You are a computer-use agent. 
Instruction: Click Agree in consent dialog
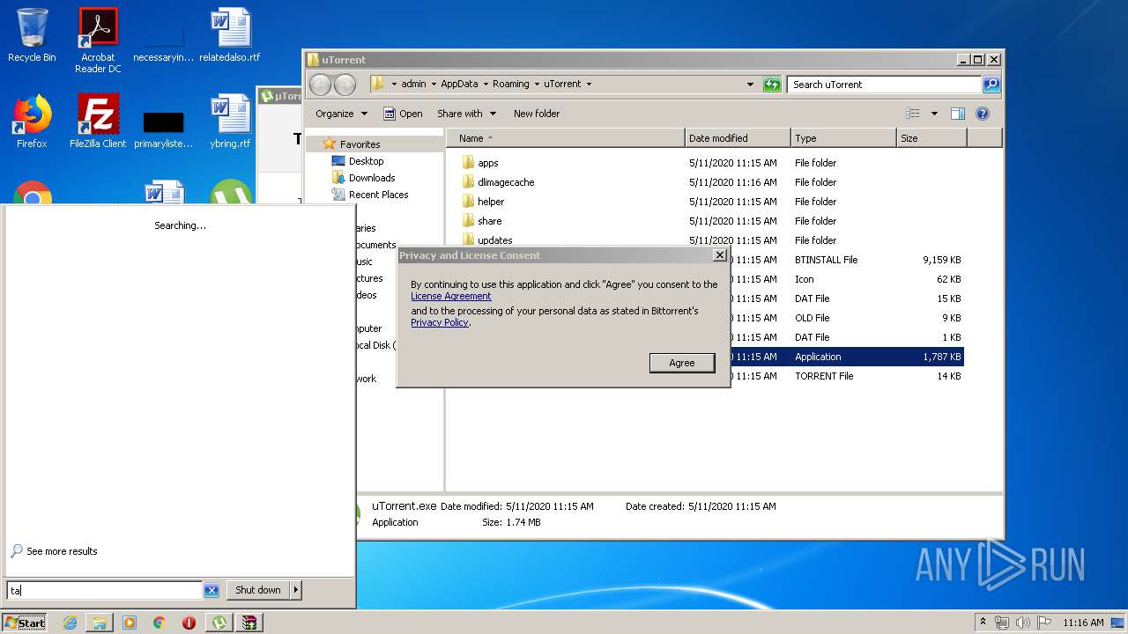[x=682, y=363]
